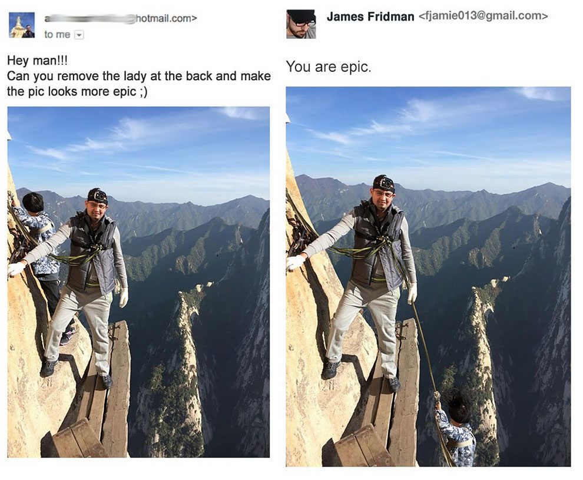Open the original photo with the lady behind
Viewport: 583px width, 480px height.
(x=138, y=282)
